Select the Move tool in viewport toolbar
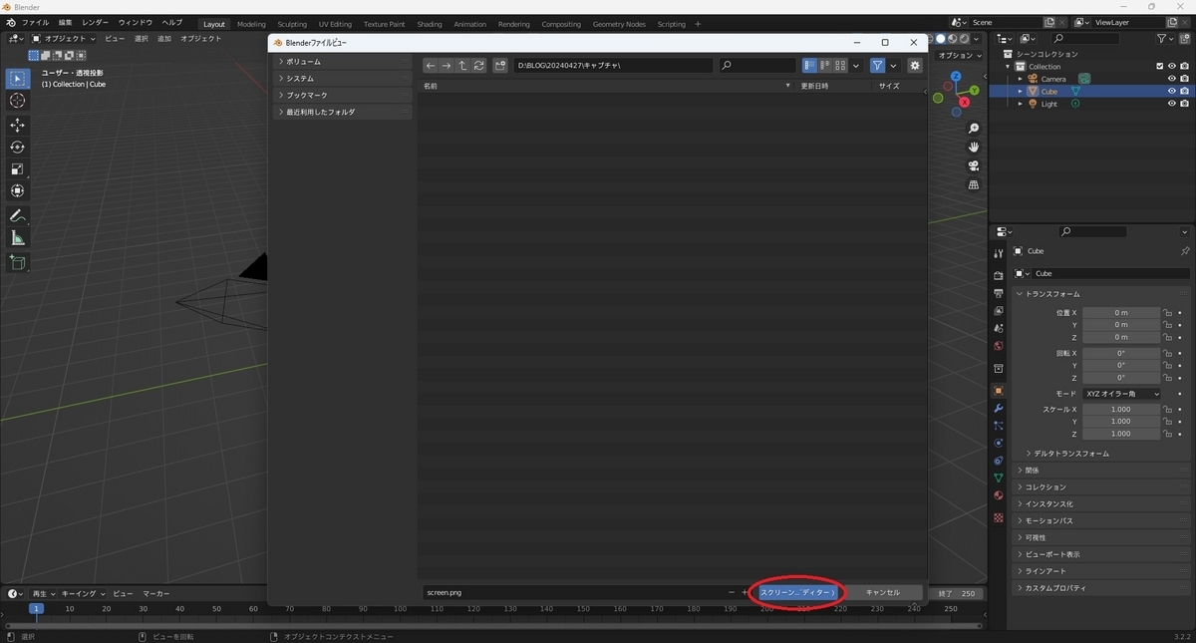The width and height of the screenshot is (1196, 643). pyautogui.click(x=18, y=125)
